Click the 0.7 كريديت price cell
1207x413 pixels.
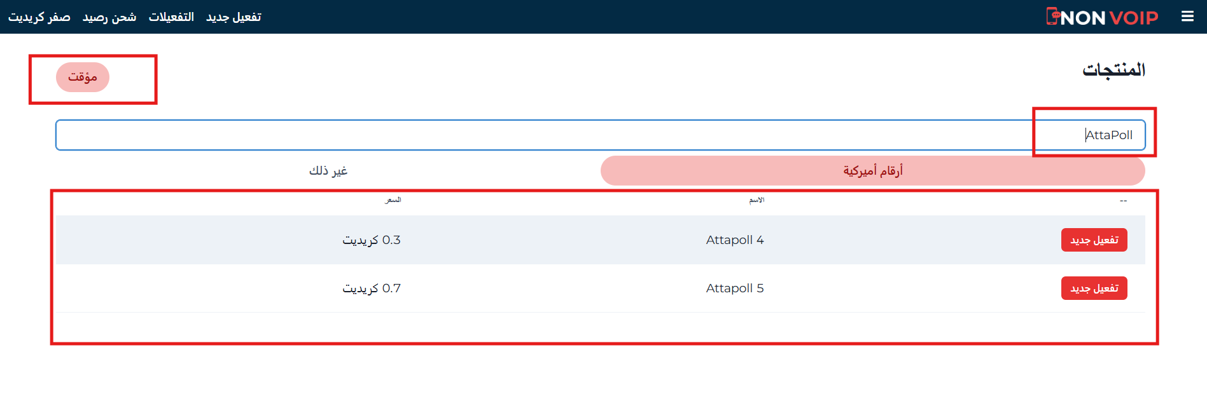pyautogui.click(x=372, y=288)
